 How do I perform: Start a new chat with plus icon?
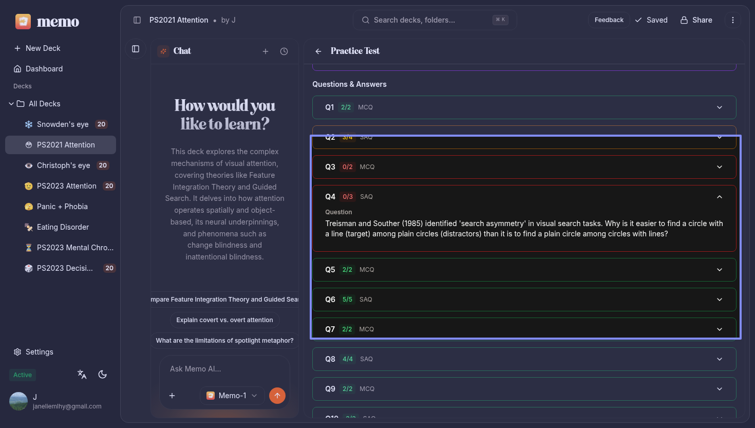pyautogui.click(x=266, y=51)
